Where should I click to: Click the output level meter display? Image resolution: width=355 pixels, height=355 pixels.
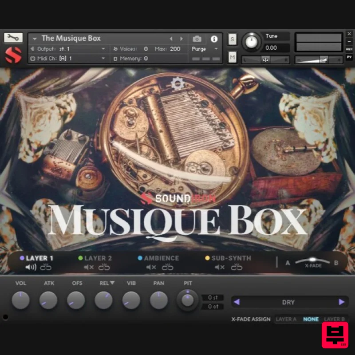click(319, 43)
